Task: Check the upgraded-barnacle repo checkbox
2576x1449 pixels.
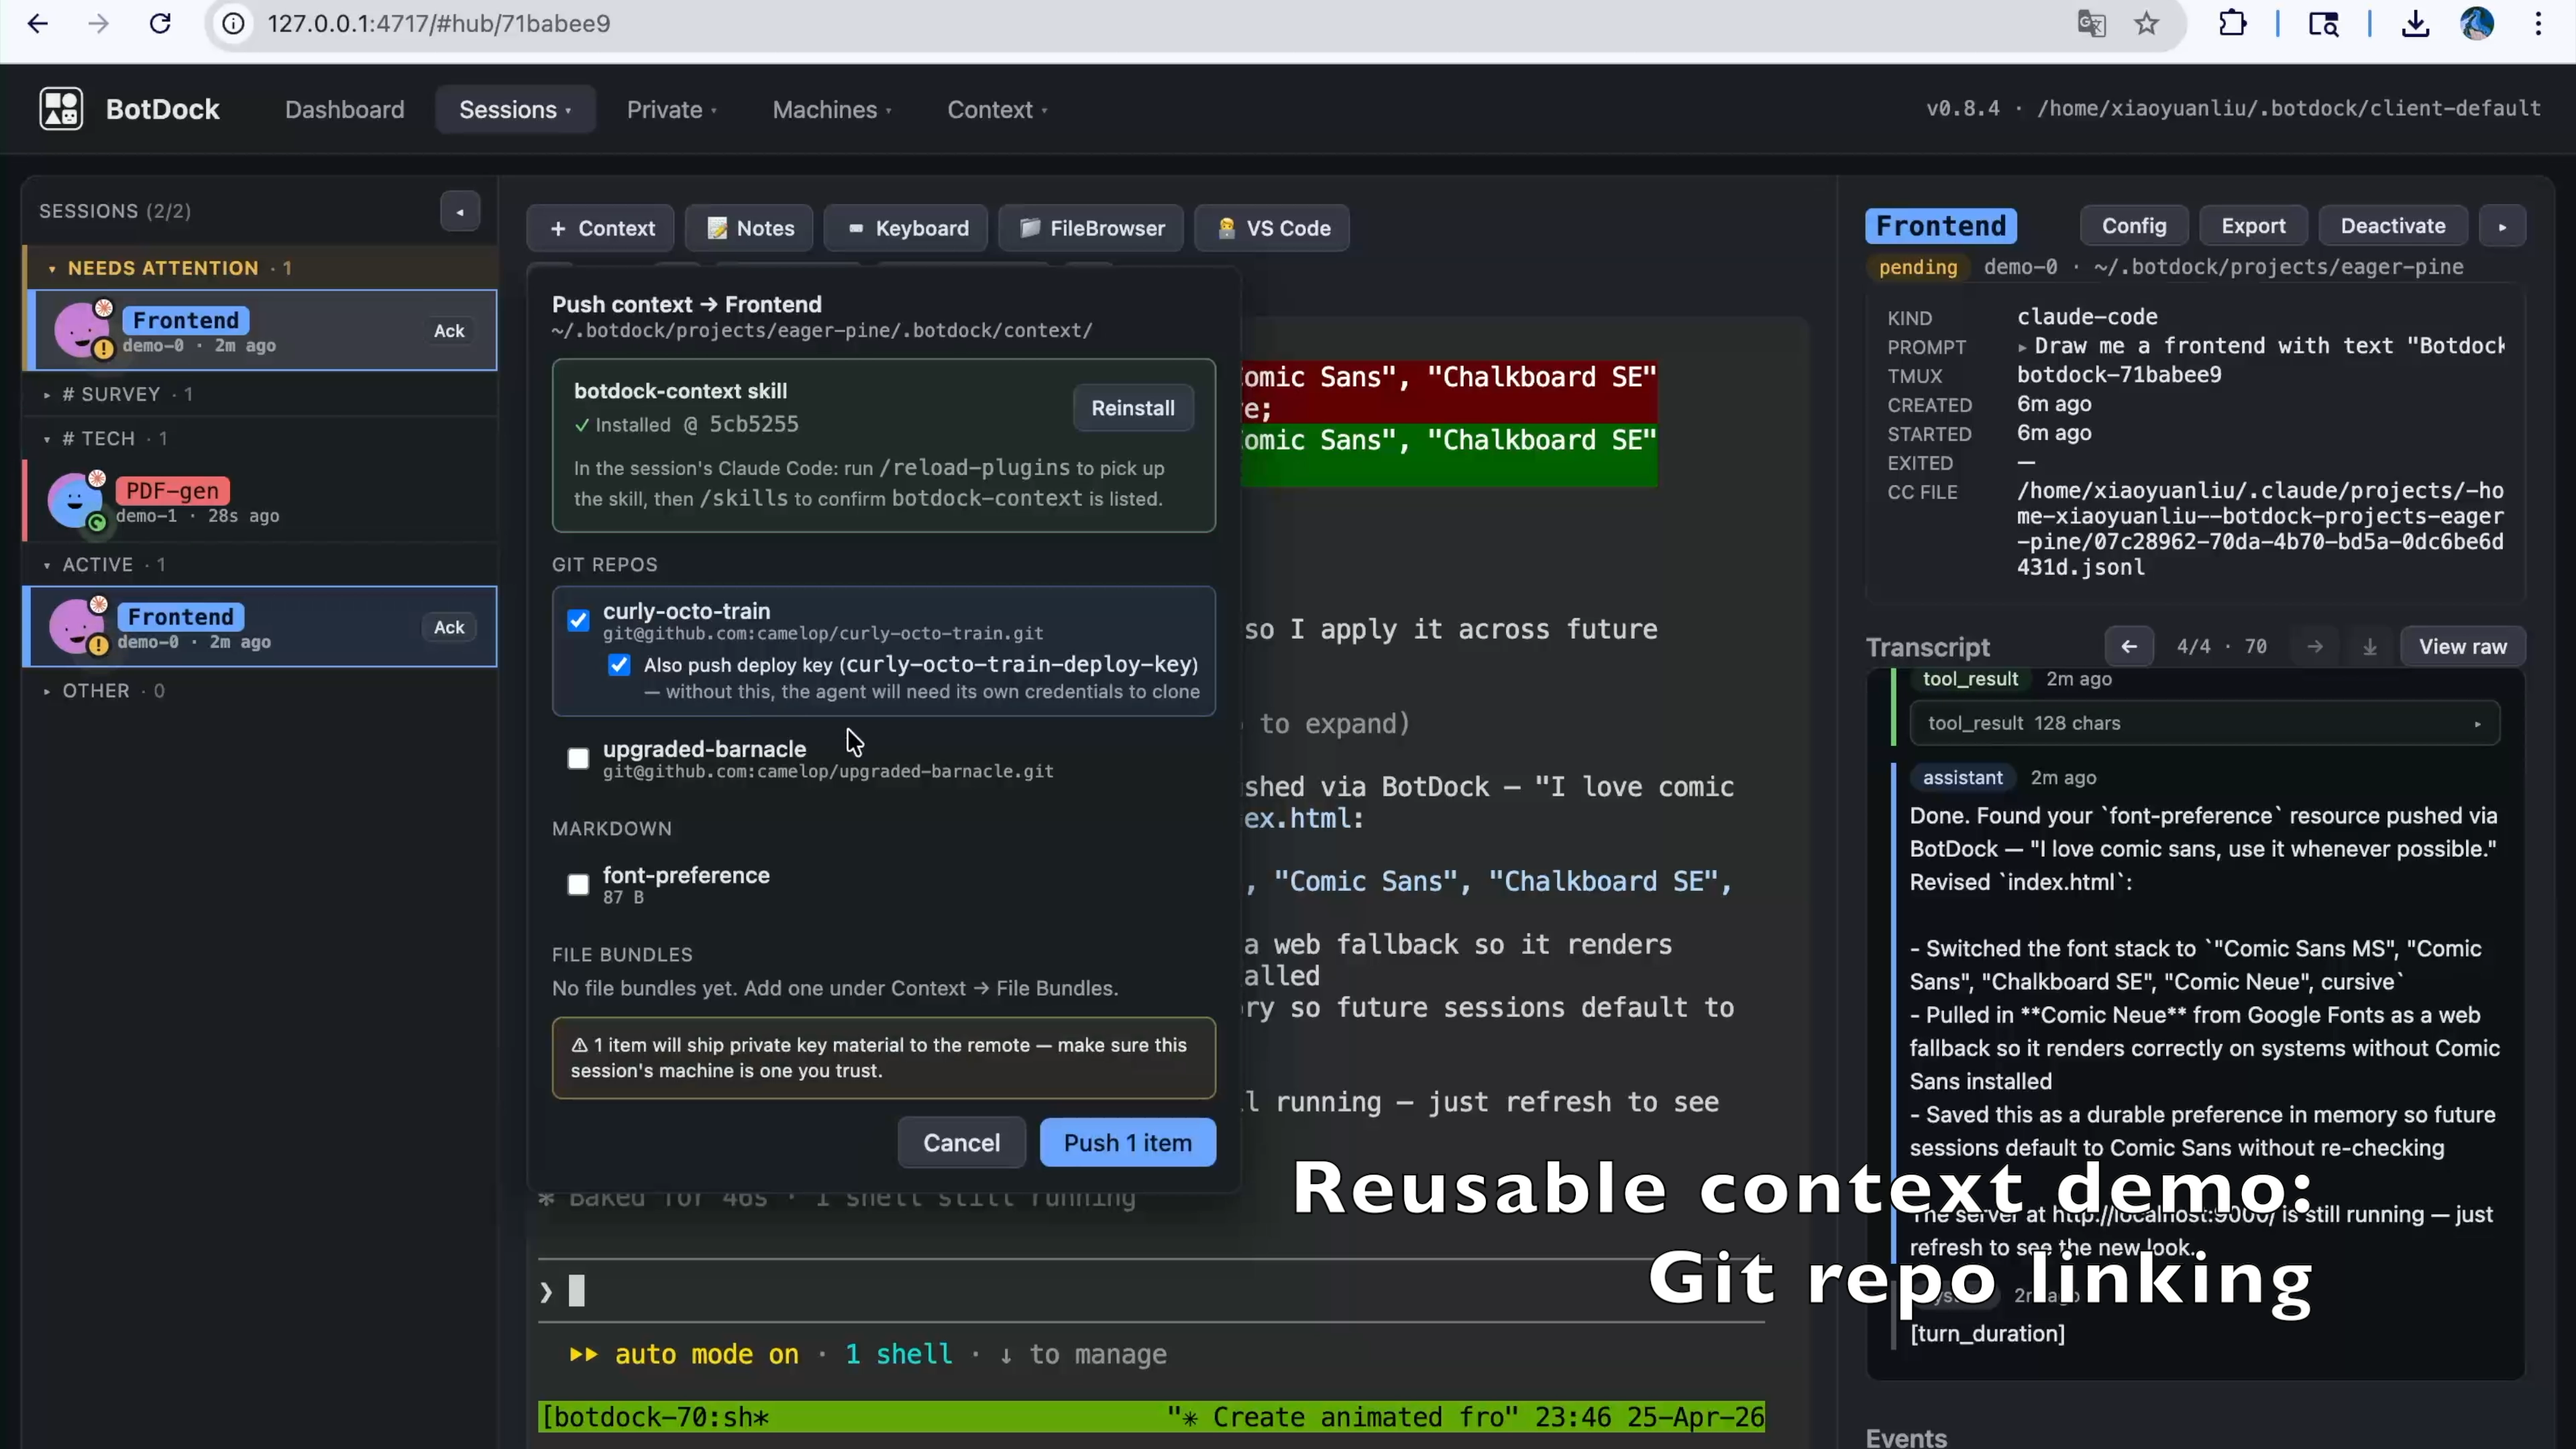Action: pos(578,759)
